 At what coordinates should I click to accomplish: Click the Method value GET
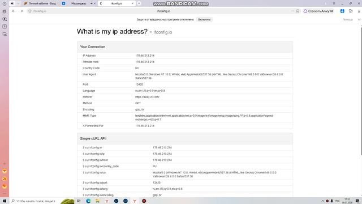point(138,103)
